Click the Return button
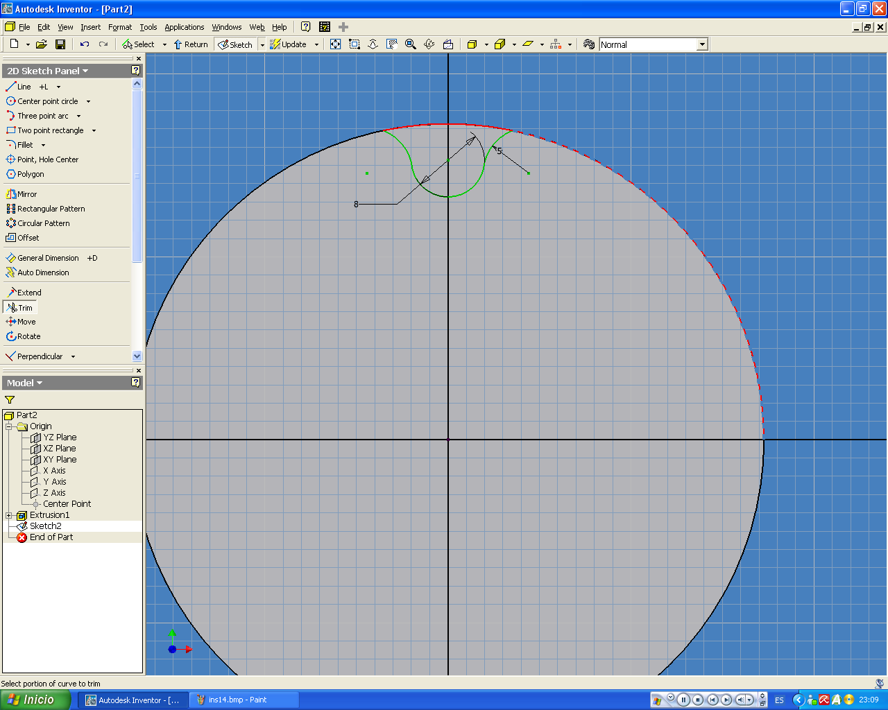This screenshot has width=888, height=710. point(191,44)
